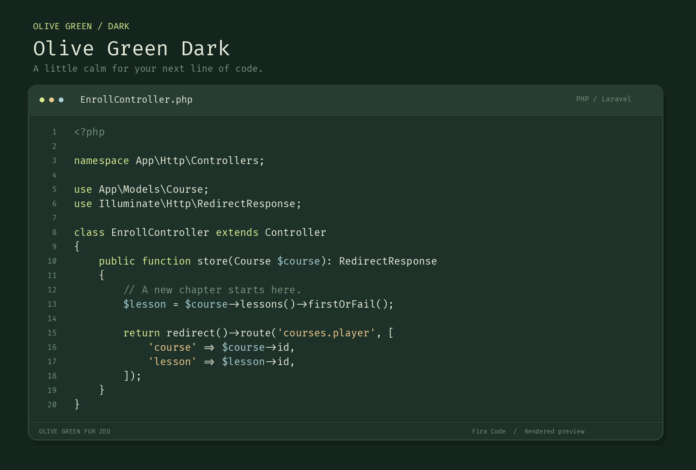Viewport: 696px width, 470px height.
Task: Click the yellow window dot
Action: tap(42, 100)
